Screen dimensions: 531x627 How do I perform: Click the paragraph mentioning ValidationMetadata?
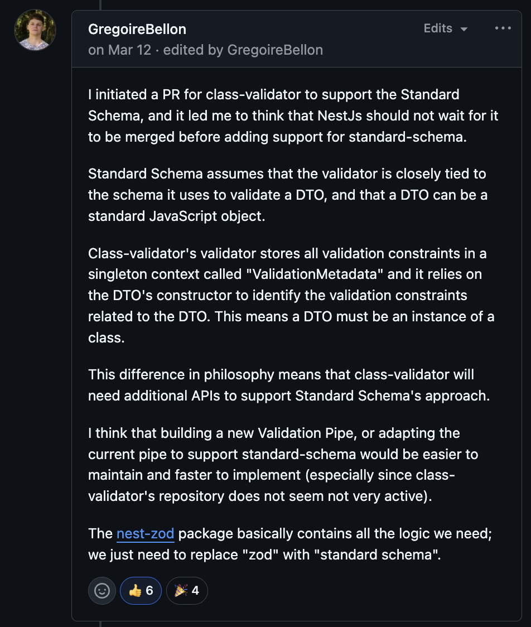click(x=291, y=295)
